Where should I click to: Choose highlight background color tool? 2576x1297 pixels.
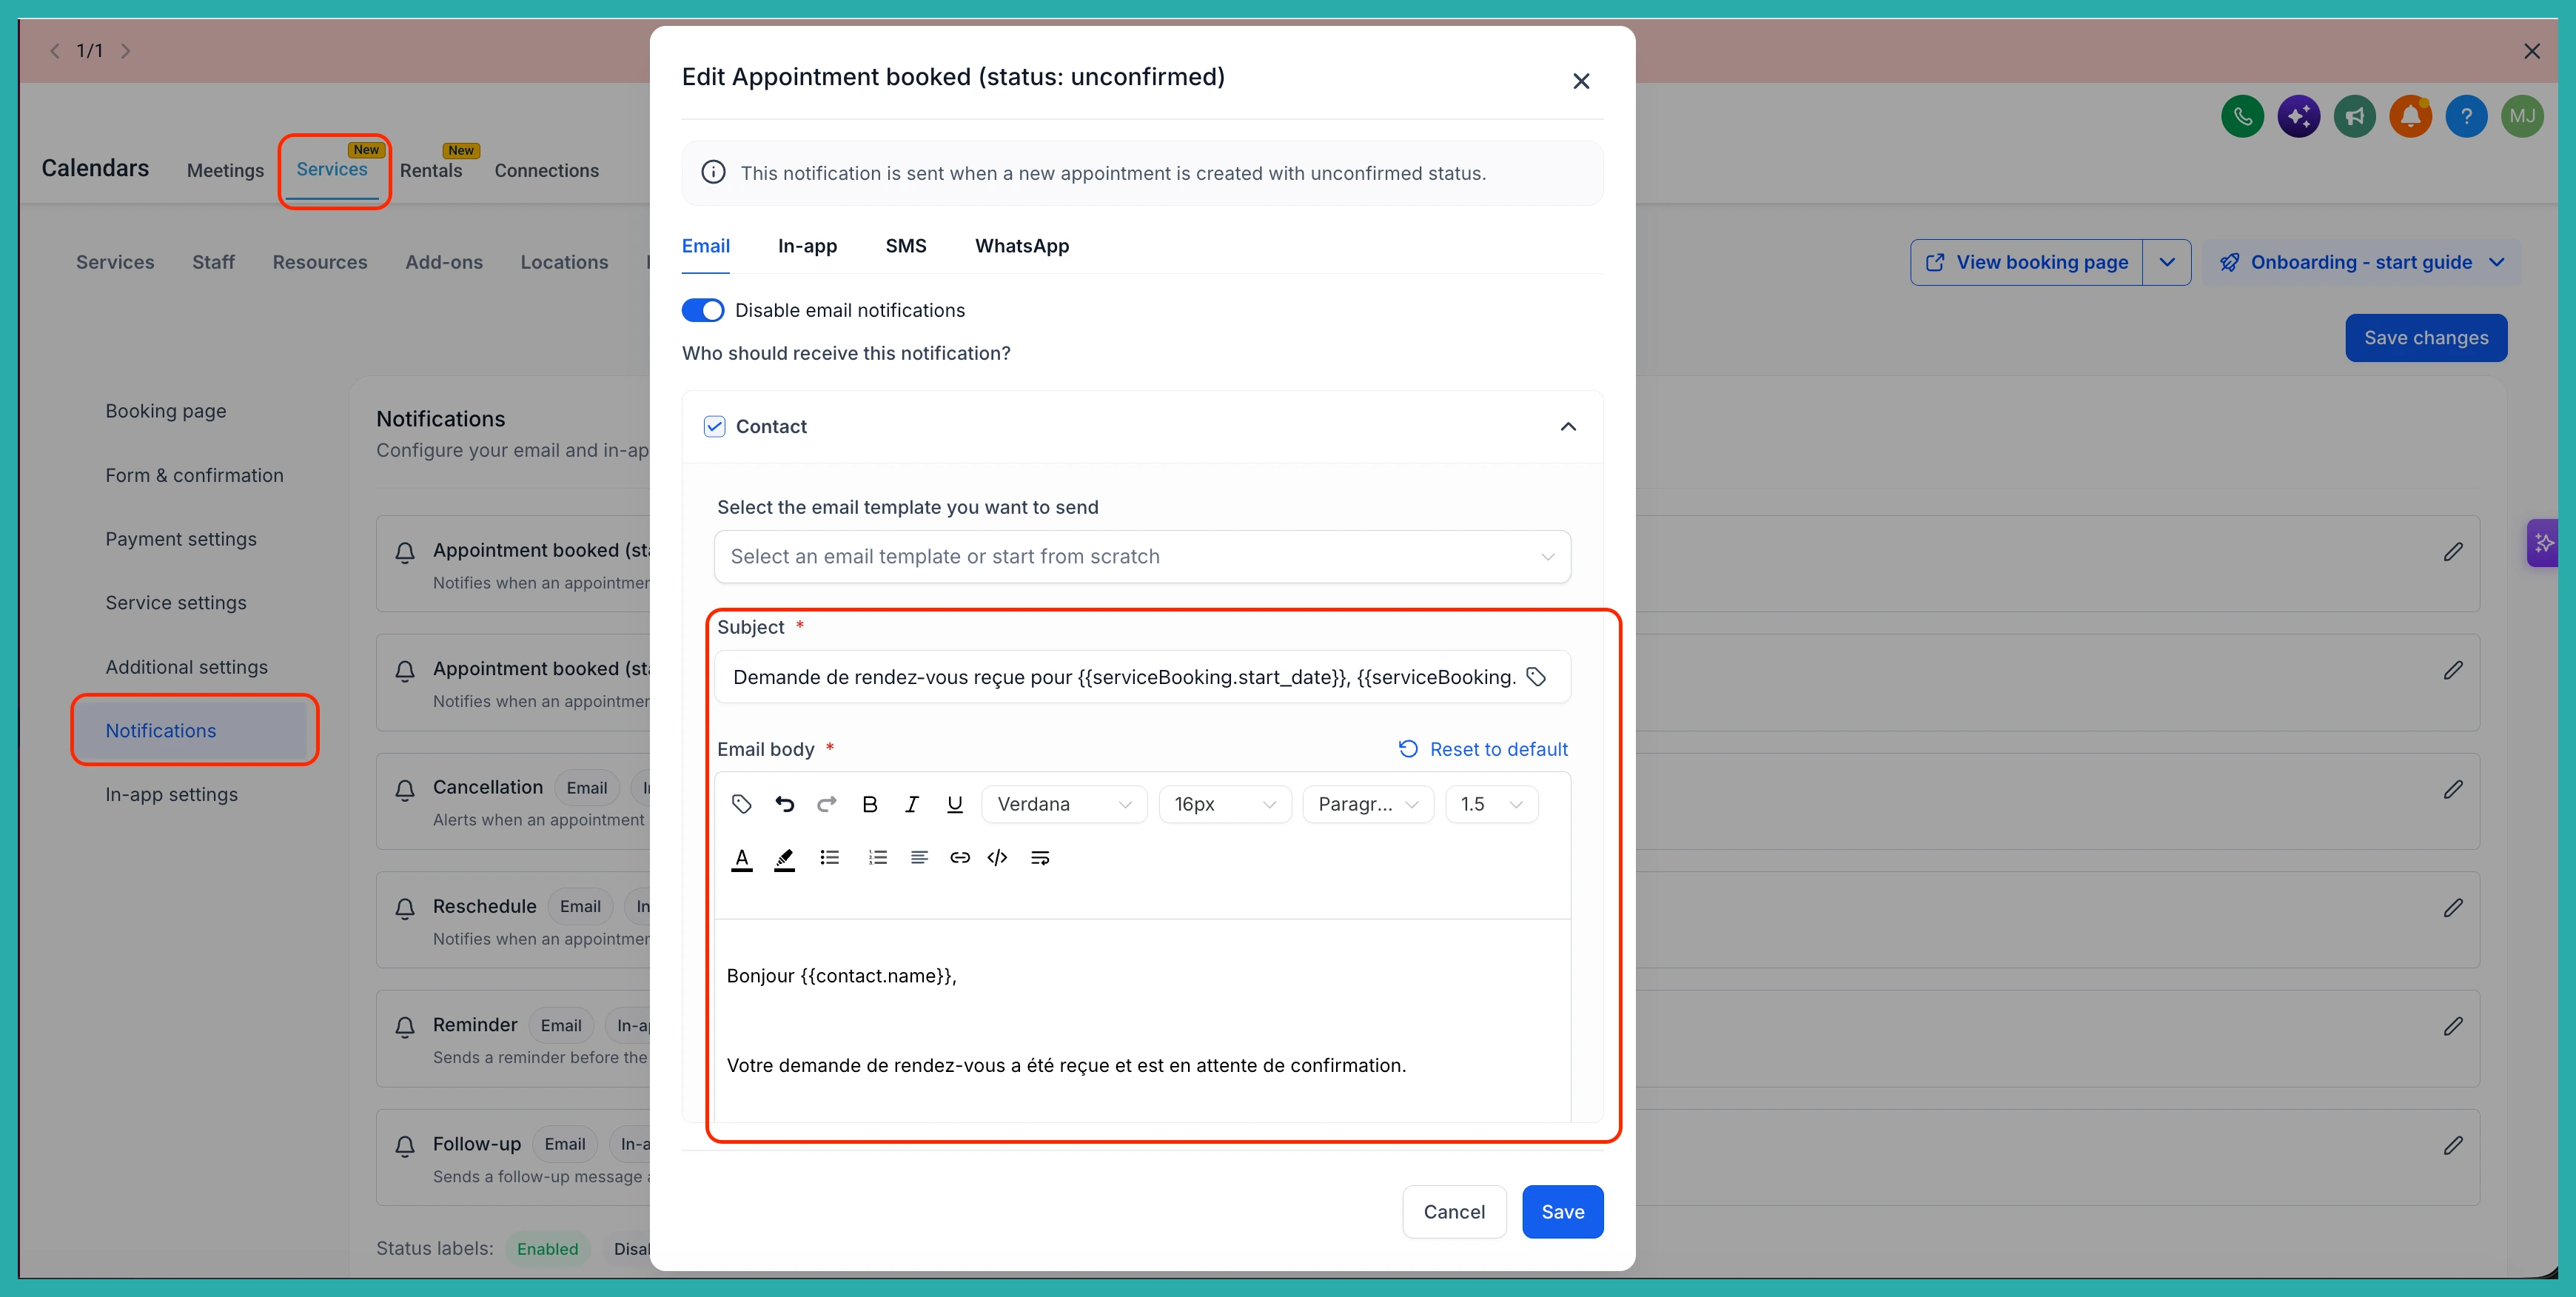(784, 858)
